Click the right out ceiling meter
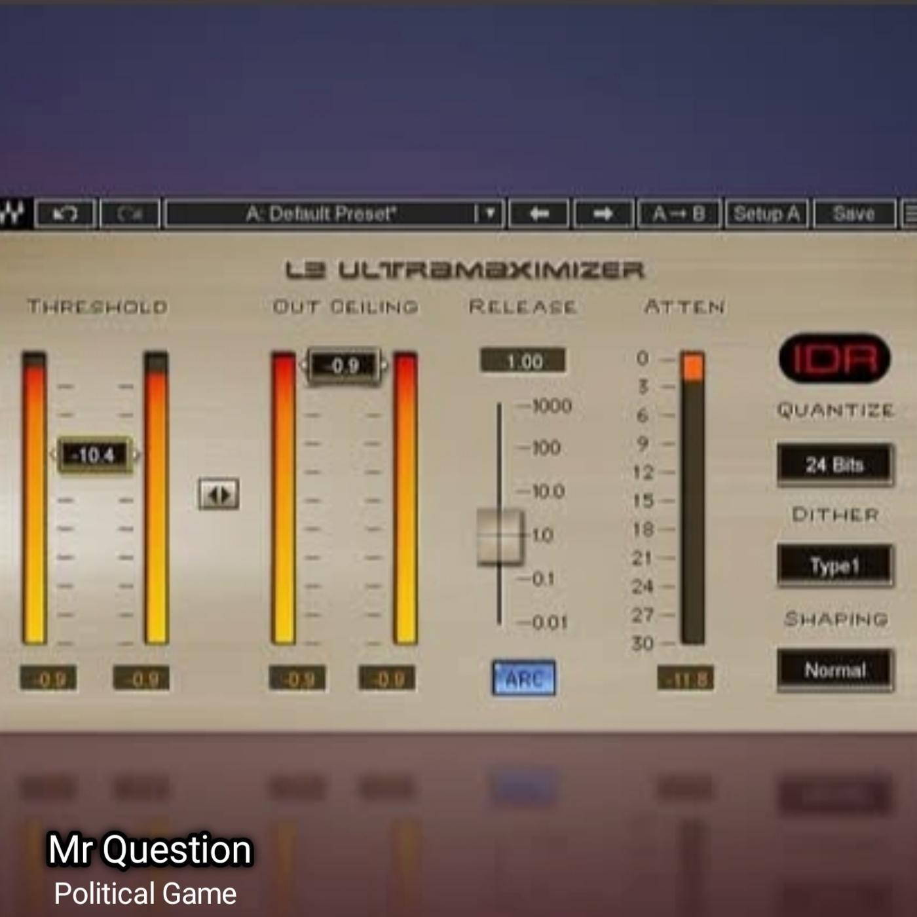This screenshot has width=917, height=917. (405, 498)
